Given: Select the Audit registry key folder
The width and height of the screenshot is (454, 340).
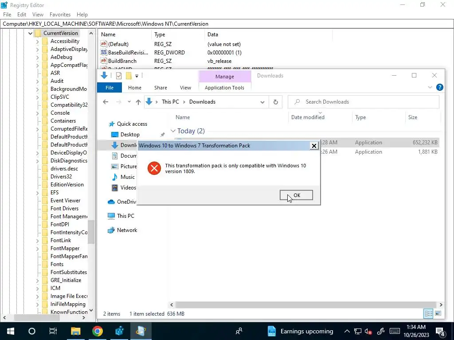Looking at the screenshot, I should (57, 81).
